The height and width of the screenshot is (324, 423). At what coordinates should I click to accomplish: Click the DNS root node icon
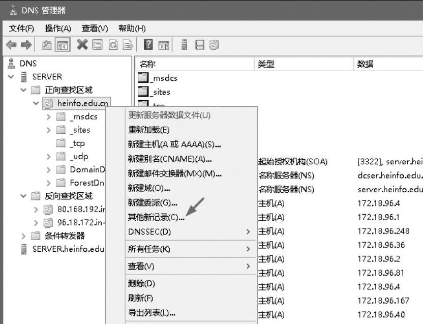[11, 64]
